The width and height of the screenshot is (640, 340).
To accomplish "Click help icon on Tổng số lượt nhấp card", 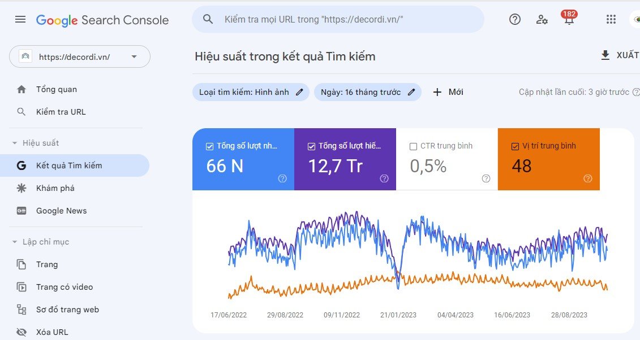I will pos(282,178).
